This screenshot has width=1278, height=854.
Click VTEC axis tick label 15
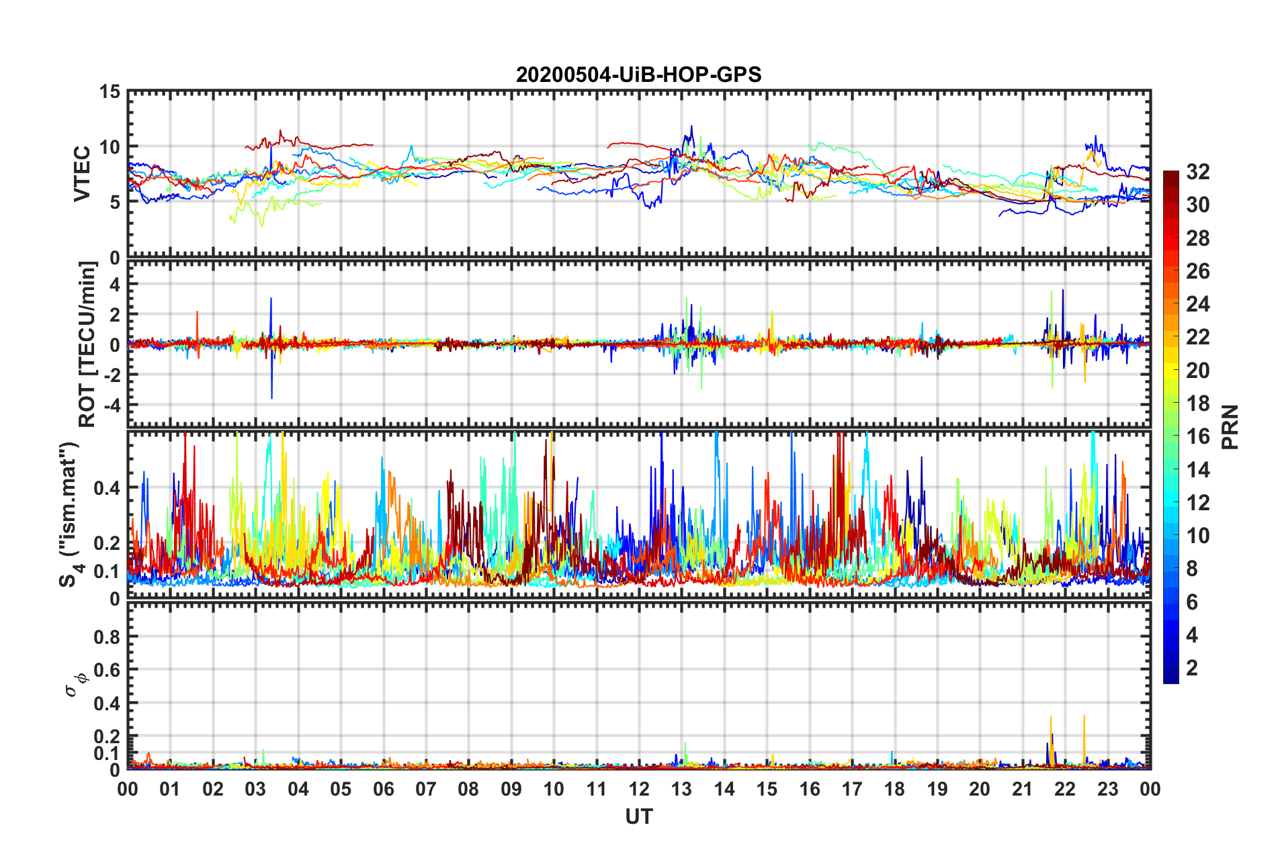[x=110, y=91]
